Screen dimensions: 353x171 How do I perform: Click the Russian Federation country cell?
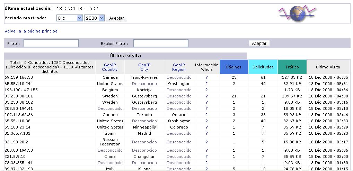[110, 142]
